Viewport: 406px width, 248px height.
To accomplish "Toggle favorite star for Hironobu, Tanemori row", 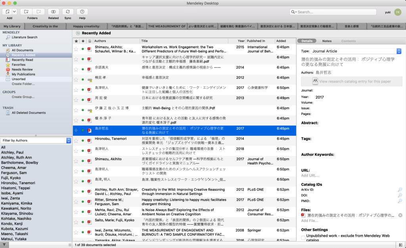I will (76, 140).
